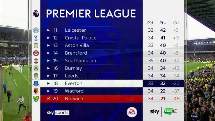Select the Watford club badge
This screenshot has width=215, height=121.
[x=36, y=91]
